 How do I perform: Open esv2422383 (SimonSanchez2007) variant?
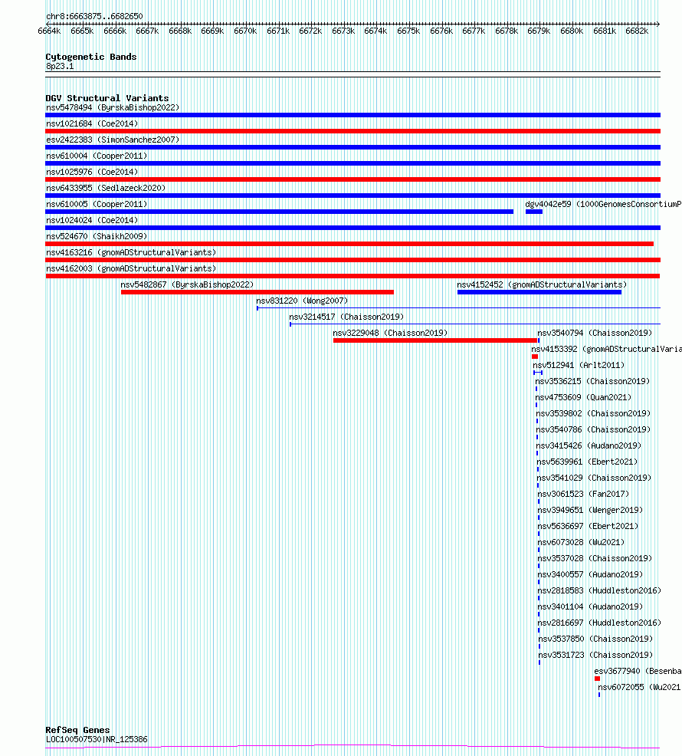pyautogui.click(x=113, y=140)
